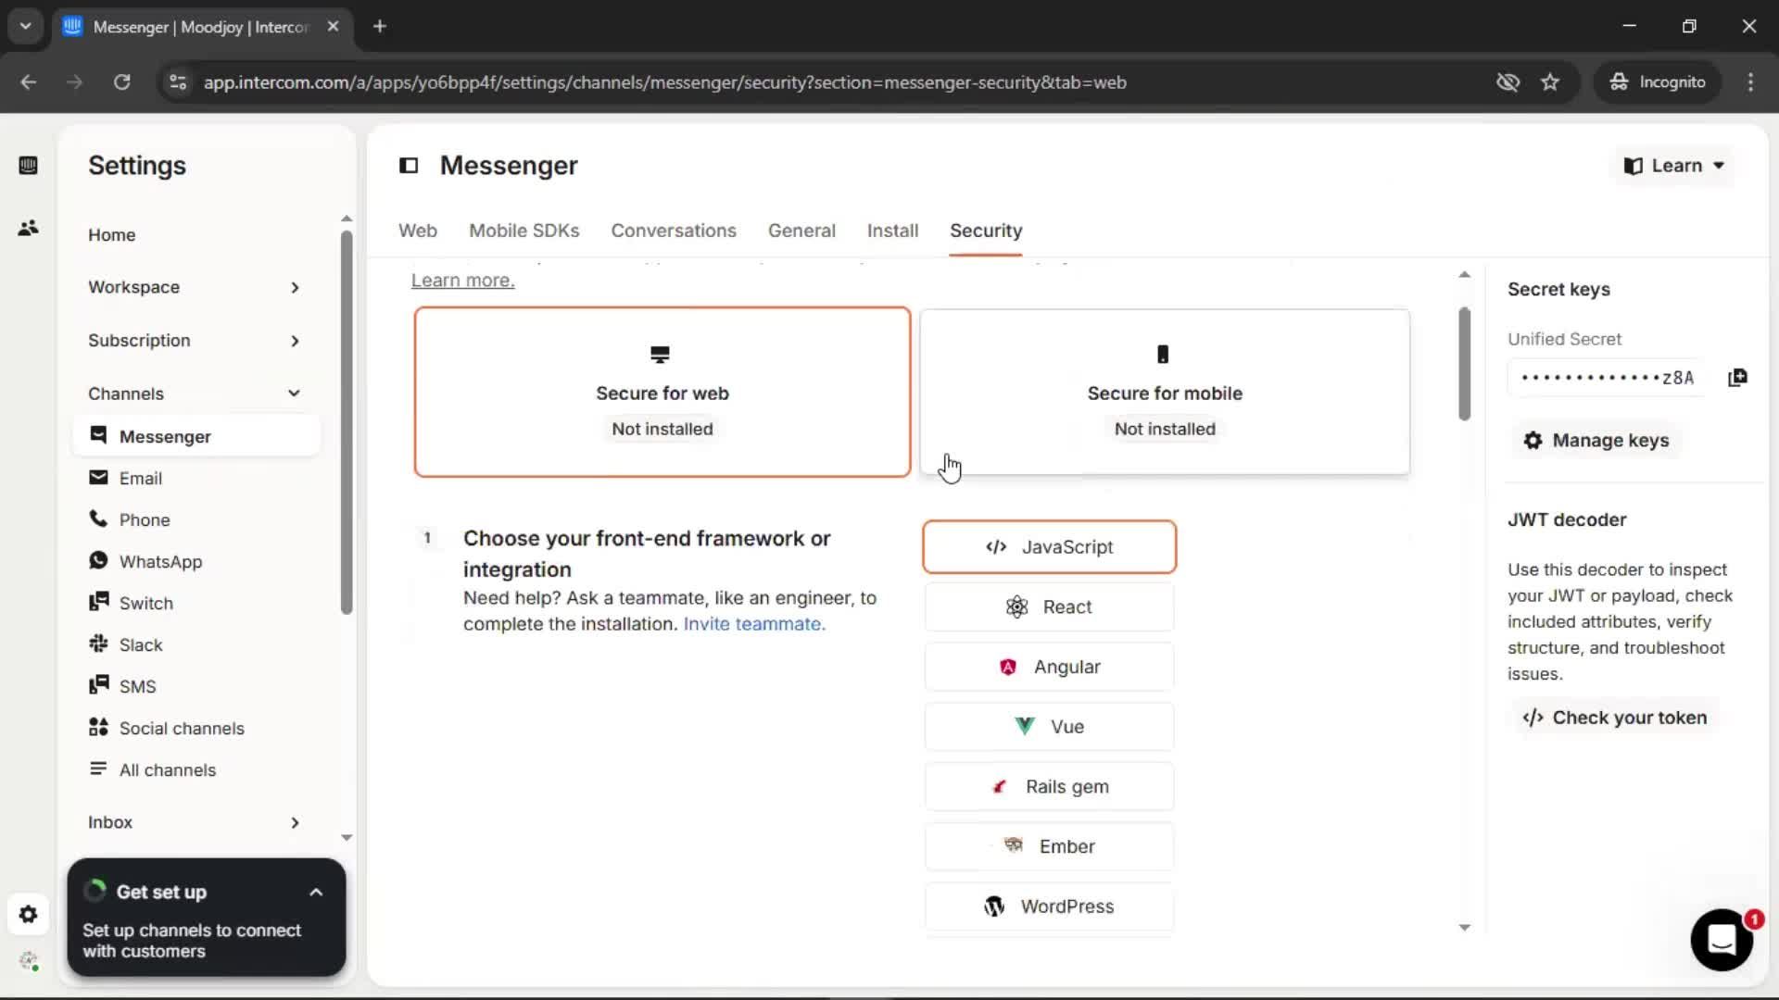Open the Learn more link
Image resolution: width=1779 pixels, height=1000 pixels.
(463, 281)
